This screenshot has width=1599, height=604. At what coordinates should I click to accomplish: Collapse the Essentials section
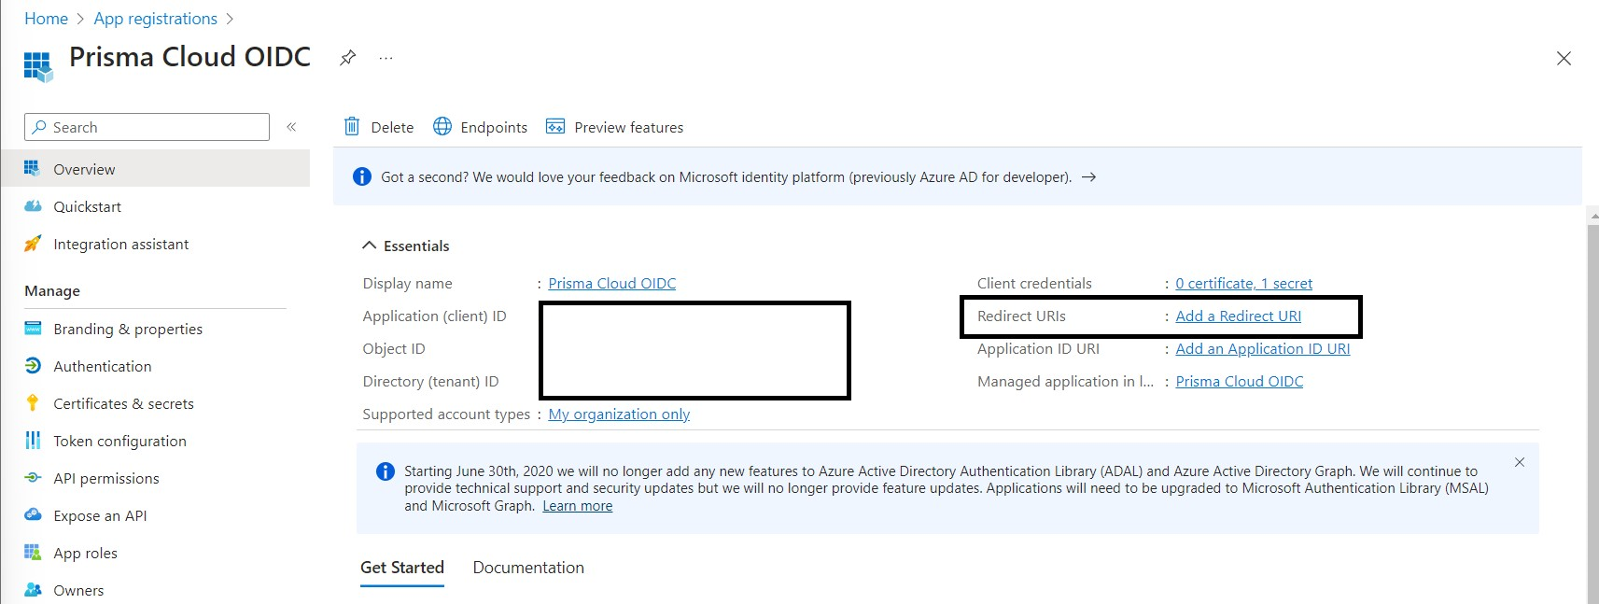click(370, 246)
